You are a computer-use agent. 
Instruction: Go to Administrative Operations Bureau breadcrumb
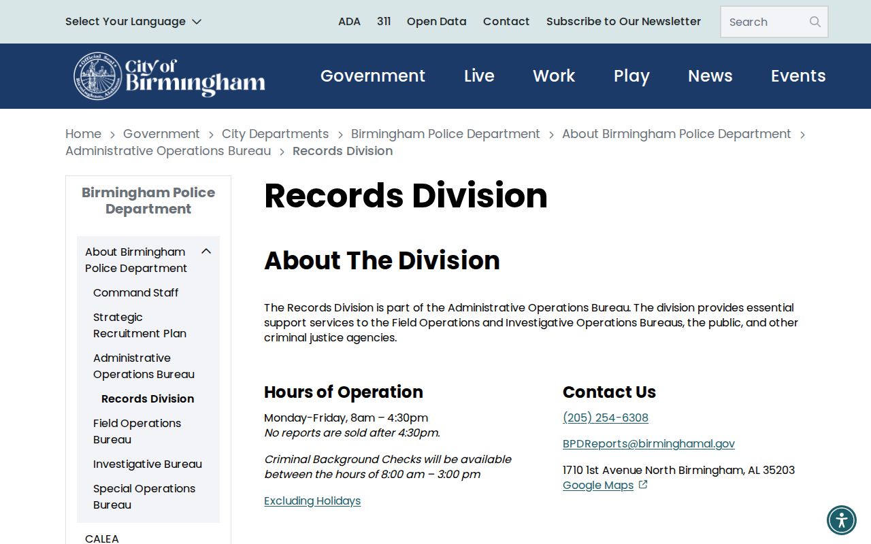point(168,151)
